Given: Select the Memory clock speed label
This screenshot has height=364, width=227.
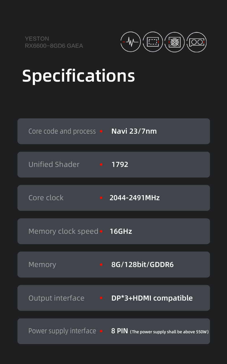Looking at the screenshot, I should (63, 231).
